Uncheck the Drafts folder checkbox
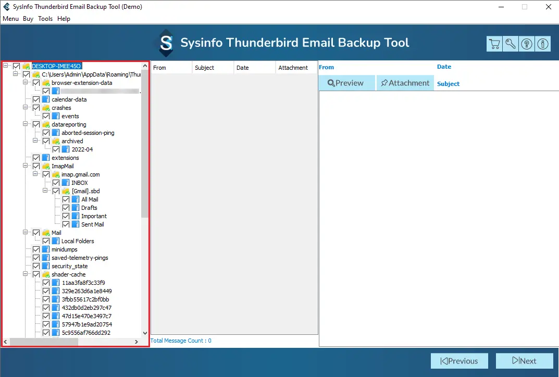This screenshot has width=559, height=377. point(66,208)
